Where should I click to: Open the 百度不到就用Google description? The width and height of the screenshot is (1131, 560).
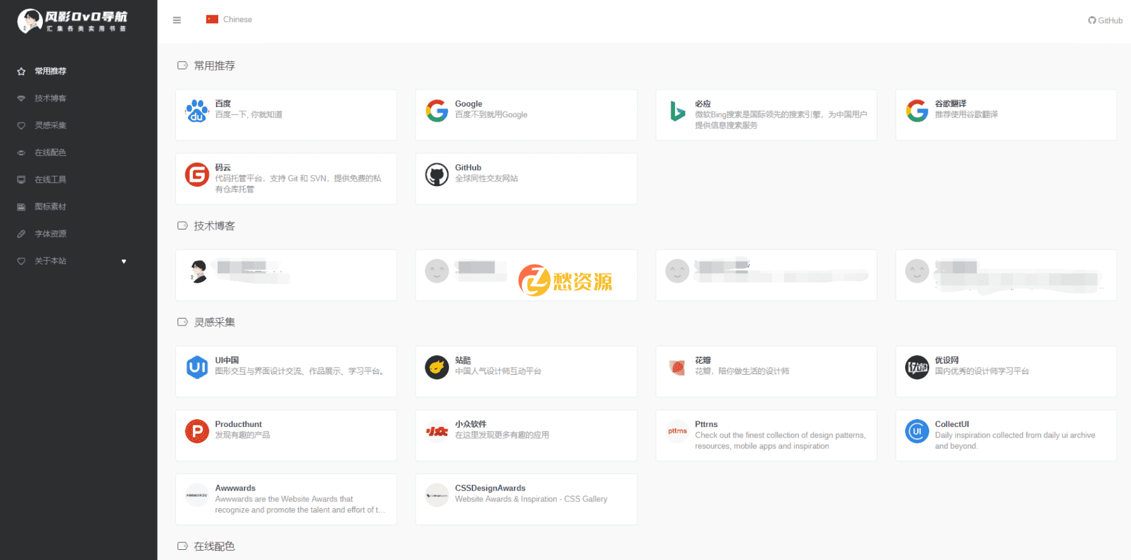[x=491, y=115]
